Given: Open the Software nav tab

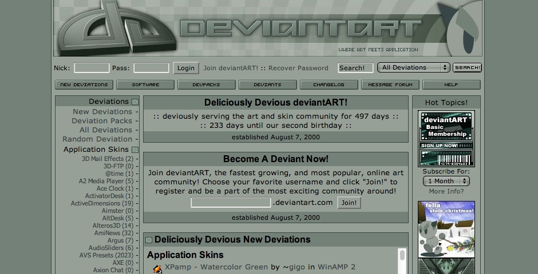Looking at the screenshot, I should click(145, 85).
